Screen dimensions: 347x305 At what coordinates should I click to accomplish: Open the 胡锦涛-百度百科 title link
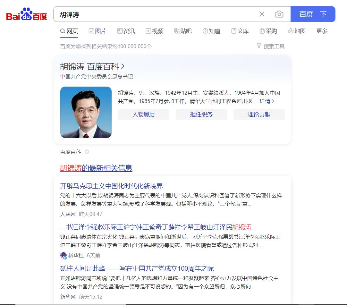[x=92, y=66]
